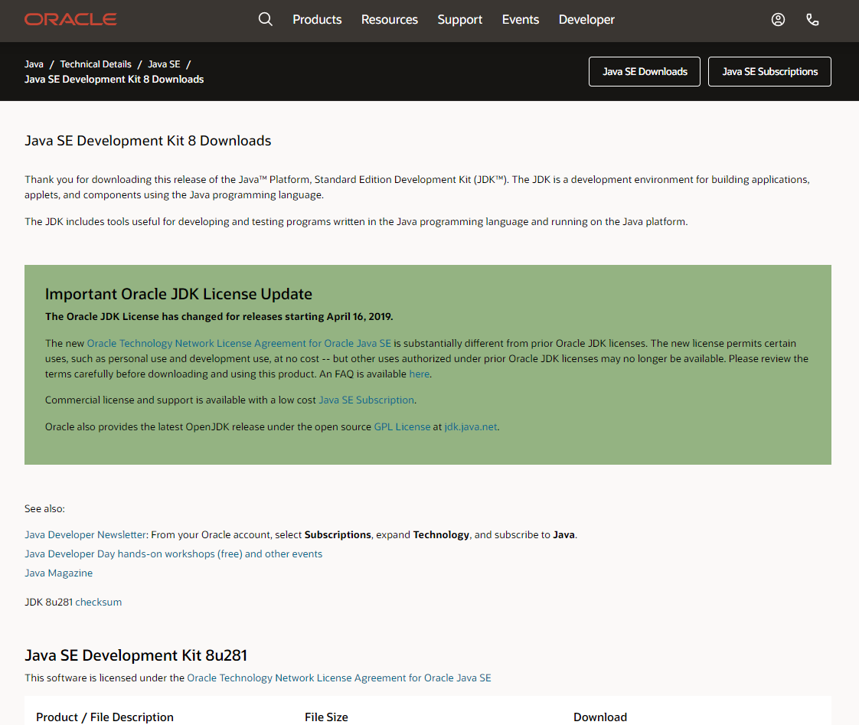This screenshot has width=859, height=725.
Task: Open JDK 8u281 checksum link
Action: coord(98,603)
